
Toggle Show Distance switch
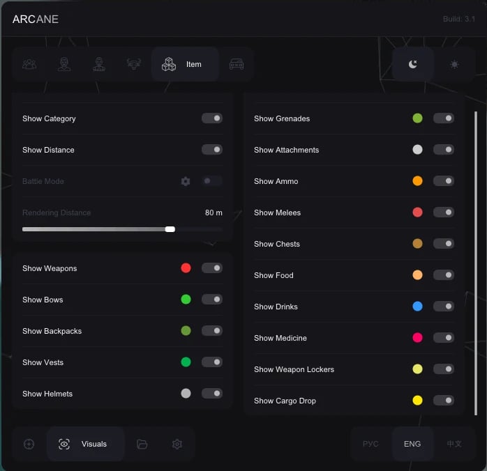tap(212, 150)
